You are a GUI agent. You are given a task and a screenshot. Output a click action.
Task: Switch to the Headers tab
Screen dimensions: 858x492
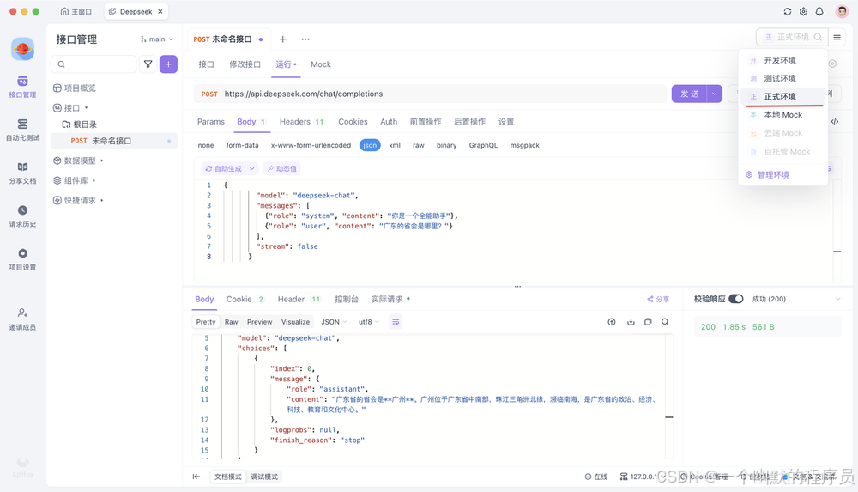pyautogui.click(x=301, y=122)
